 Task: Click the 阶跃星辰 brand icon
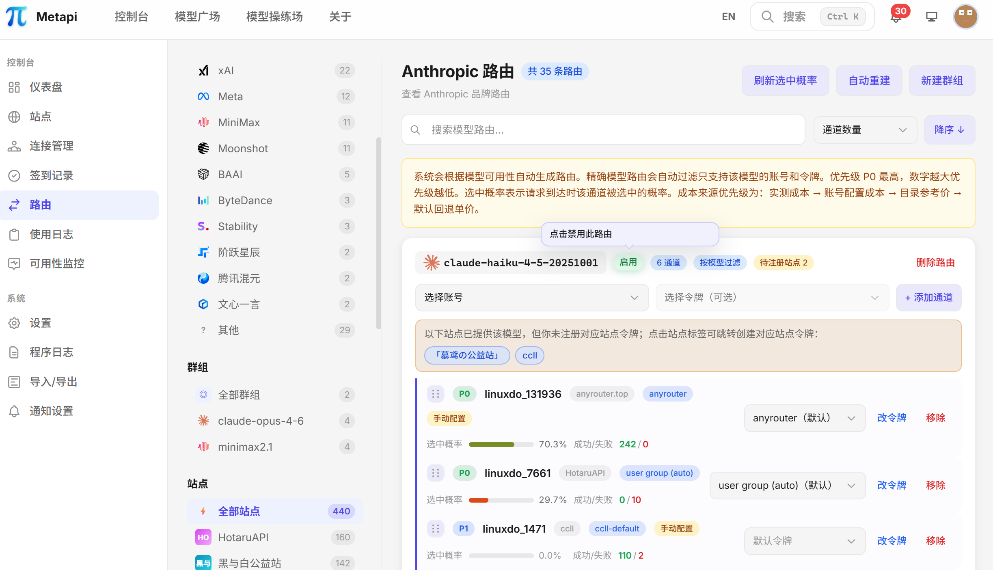[203, 253]
